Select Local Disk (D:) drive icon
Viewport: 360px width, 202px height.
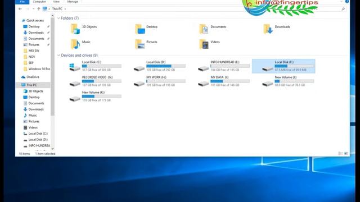pyautogui.click(x=139, y=68)
